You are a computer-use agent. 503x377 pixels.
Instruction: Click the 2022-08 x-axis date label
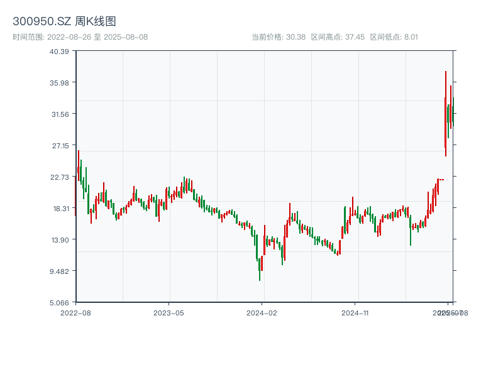tap(75, 312)
